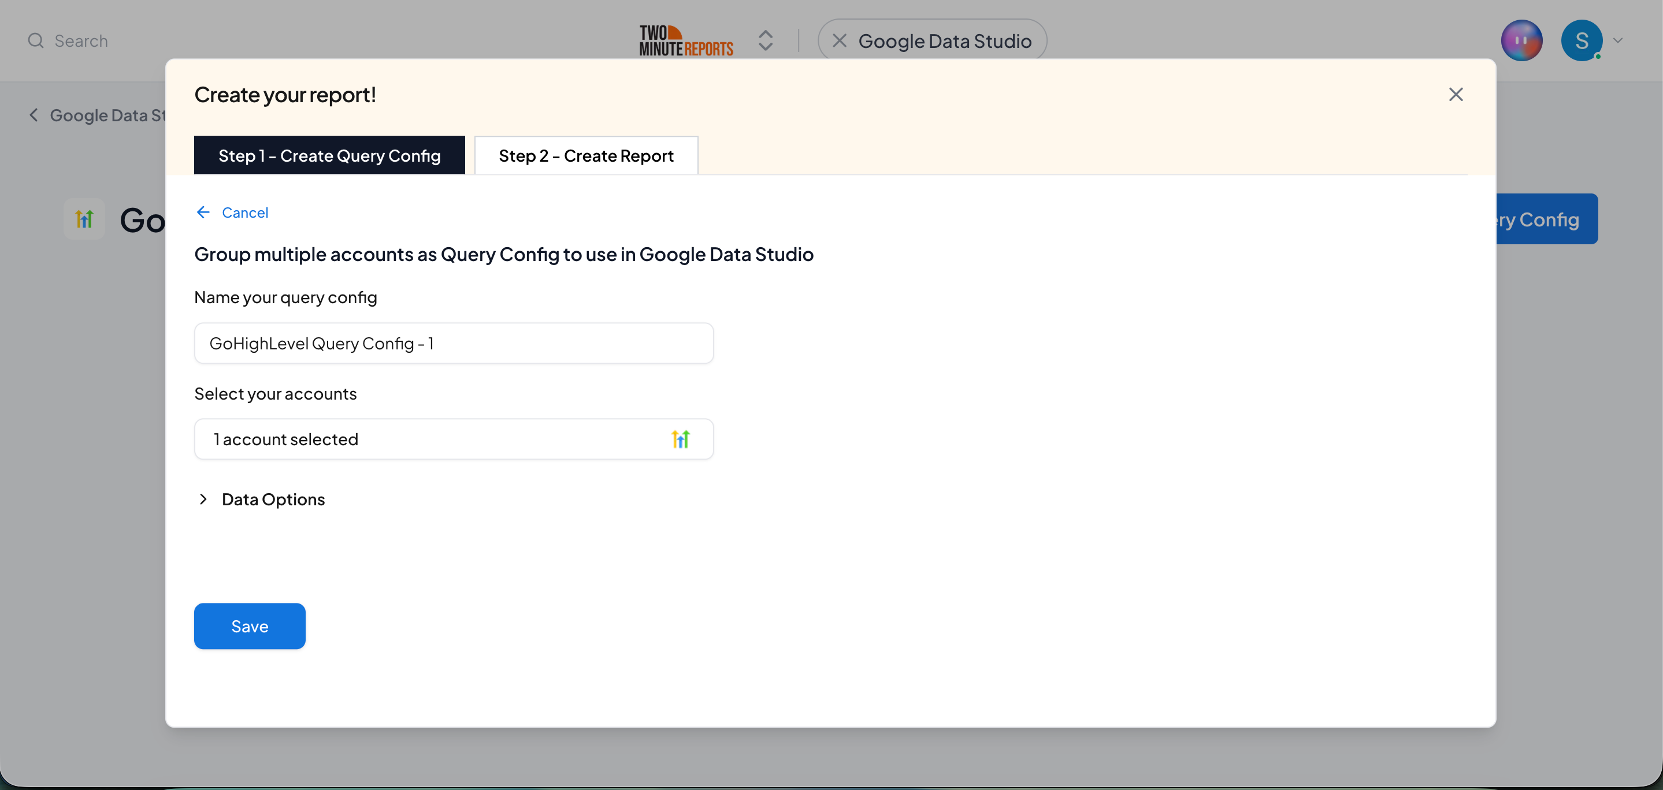Open the accounts selection dropdown

454,439
